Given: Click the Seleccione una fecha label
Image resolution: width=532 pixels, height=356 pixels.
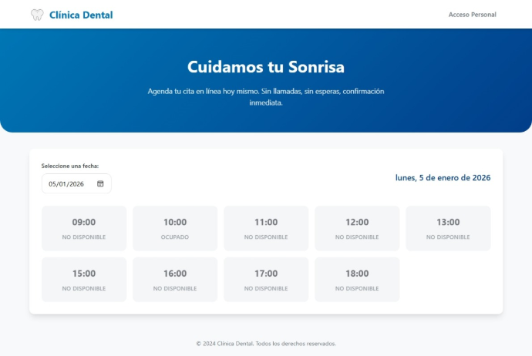Looking at the screenshot, I should click(x=70, y=166).
